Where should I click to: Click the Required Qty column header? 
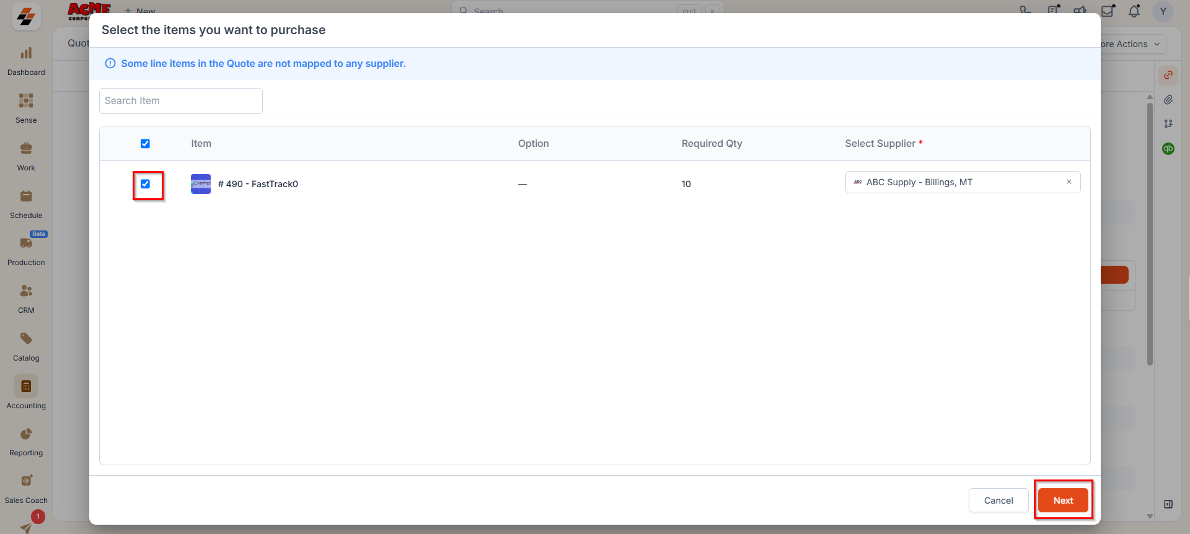click(x=712, y=144)
